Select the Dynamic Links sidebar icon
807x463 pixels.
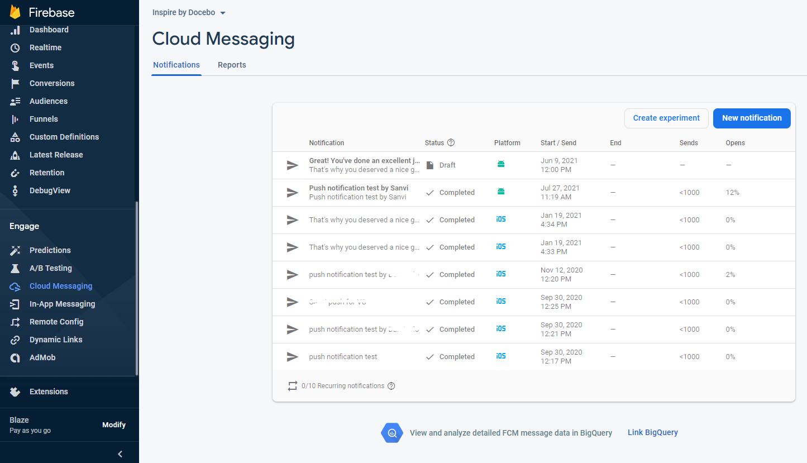(x=16, y=340)
